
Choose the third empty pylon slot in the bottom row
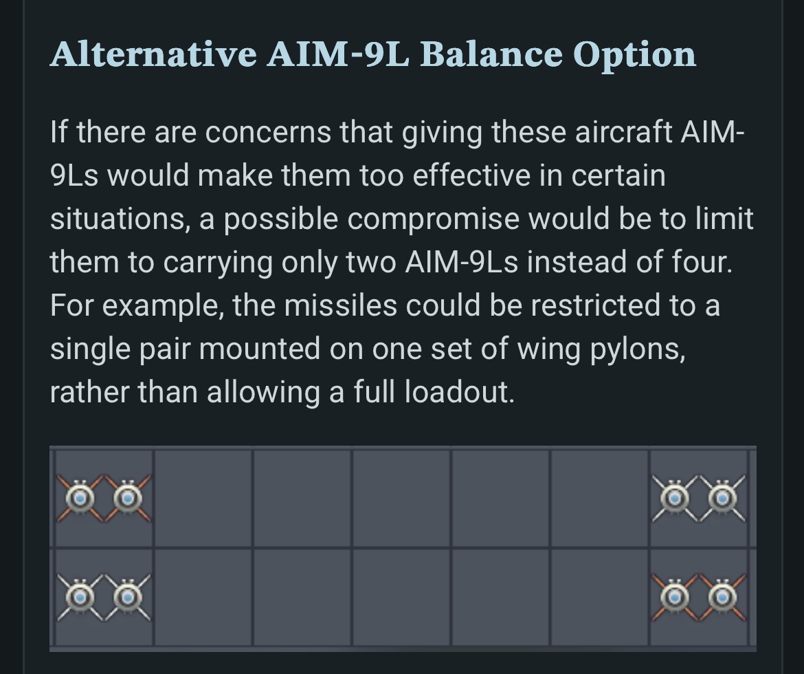302,598
